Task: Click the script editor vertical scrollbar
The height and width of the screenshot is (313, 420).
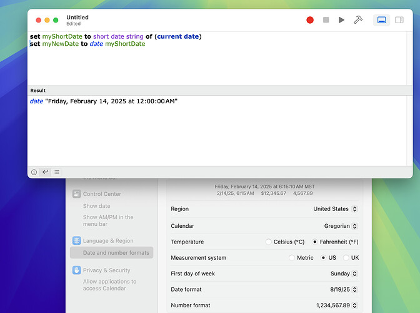Action: point(409,58)
